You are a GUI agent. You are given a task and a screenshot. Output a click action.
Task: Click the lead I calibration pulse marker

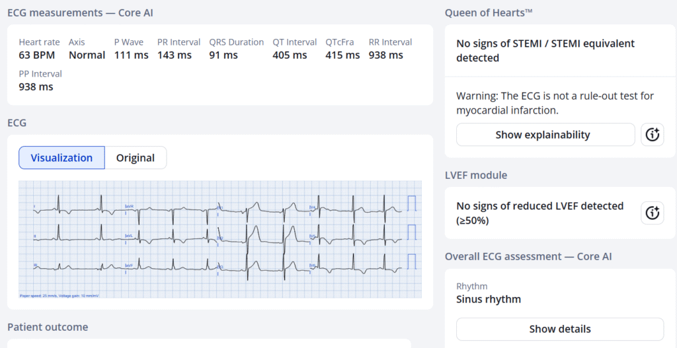411,203
